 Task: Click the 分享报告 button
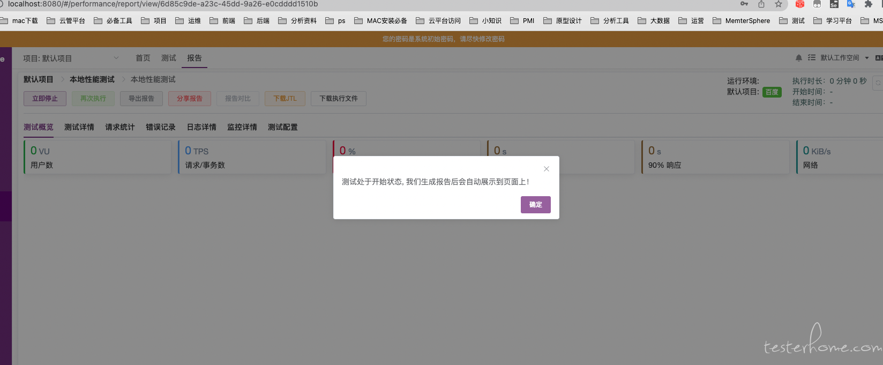190,99
